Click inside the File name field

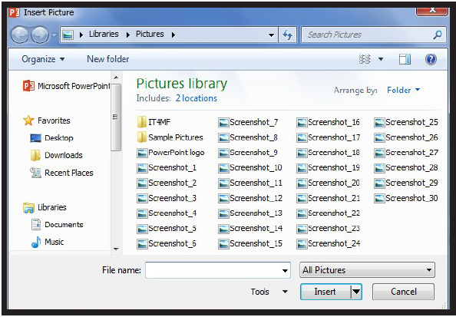(x=218, y=270)
